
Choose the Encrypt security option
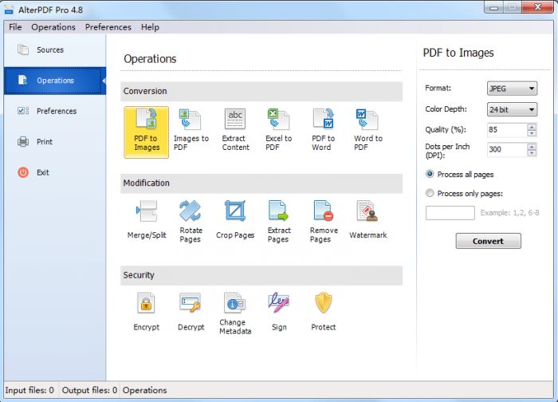pos(147,311)
